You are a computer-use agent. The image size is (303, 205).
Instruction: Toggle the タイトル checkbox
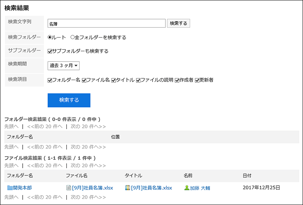point(113,80)
